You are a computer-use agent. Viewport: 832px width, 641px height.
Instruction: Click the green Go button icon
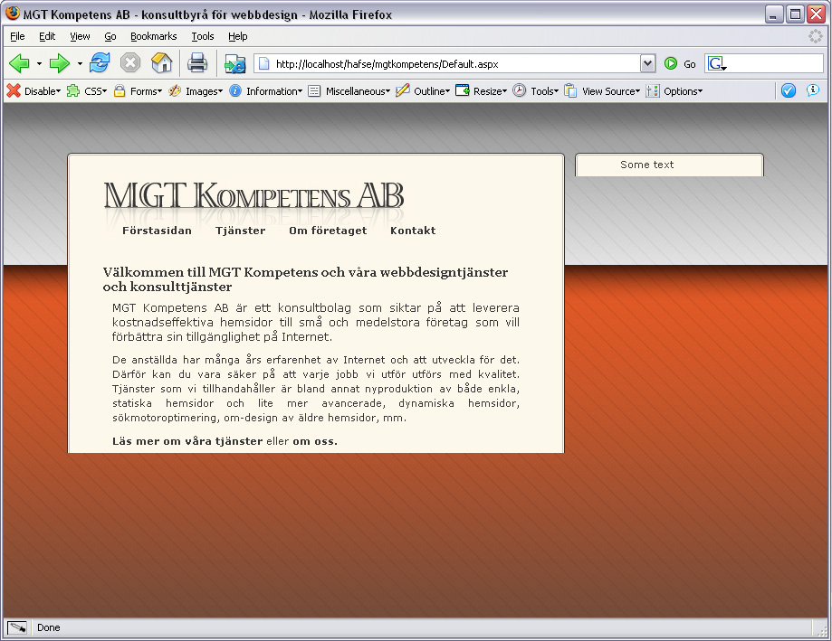pyautogui.click(x=671, y=63)
